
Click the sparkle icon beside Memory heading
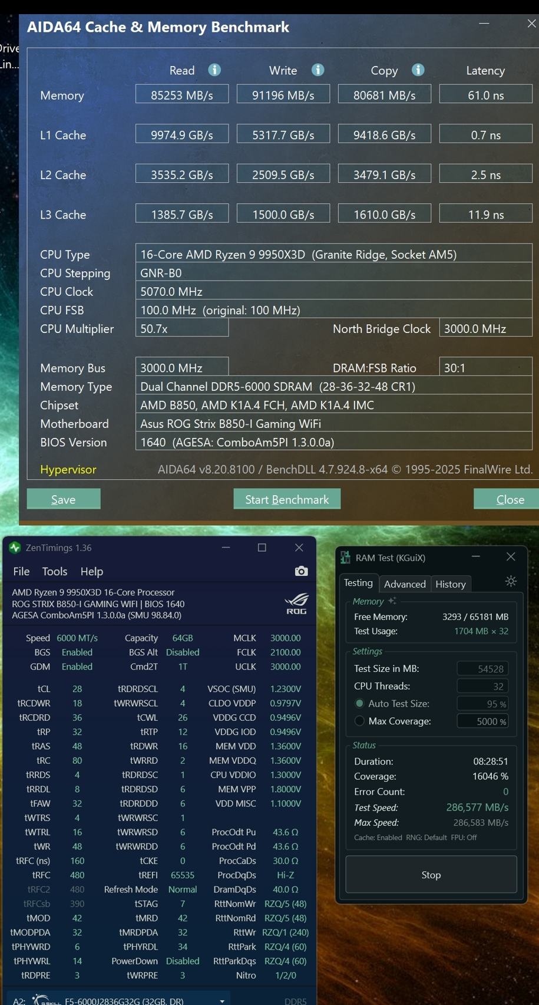[x=392, y=601]
